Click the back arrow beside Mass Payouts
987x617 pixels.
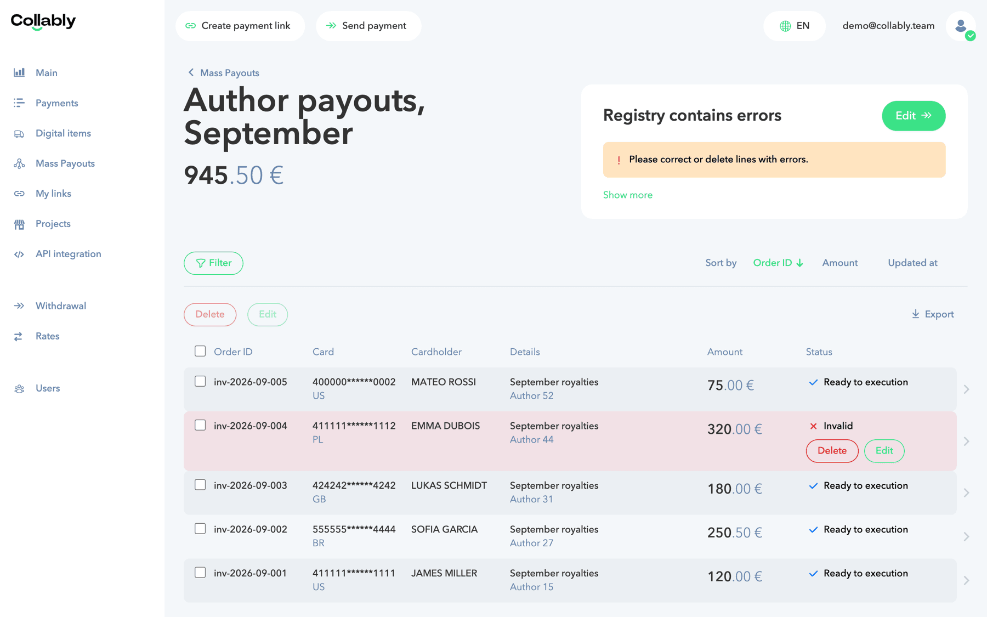coord(191,72)
